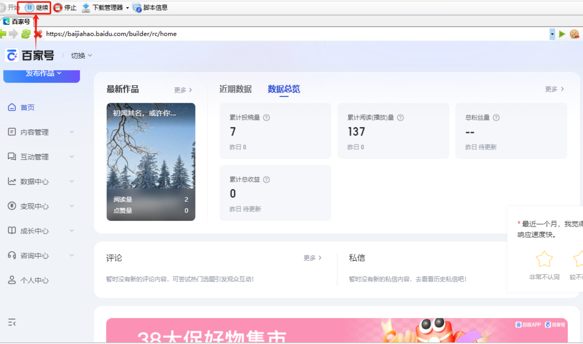Expand the 互动管理 chevron
583x344 pixels.
[x=72, y=156]
